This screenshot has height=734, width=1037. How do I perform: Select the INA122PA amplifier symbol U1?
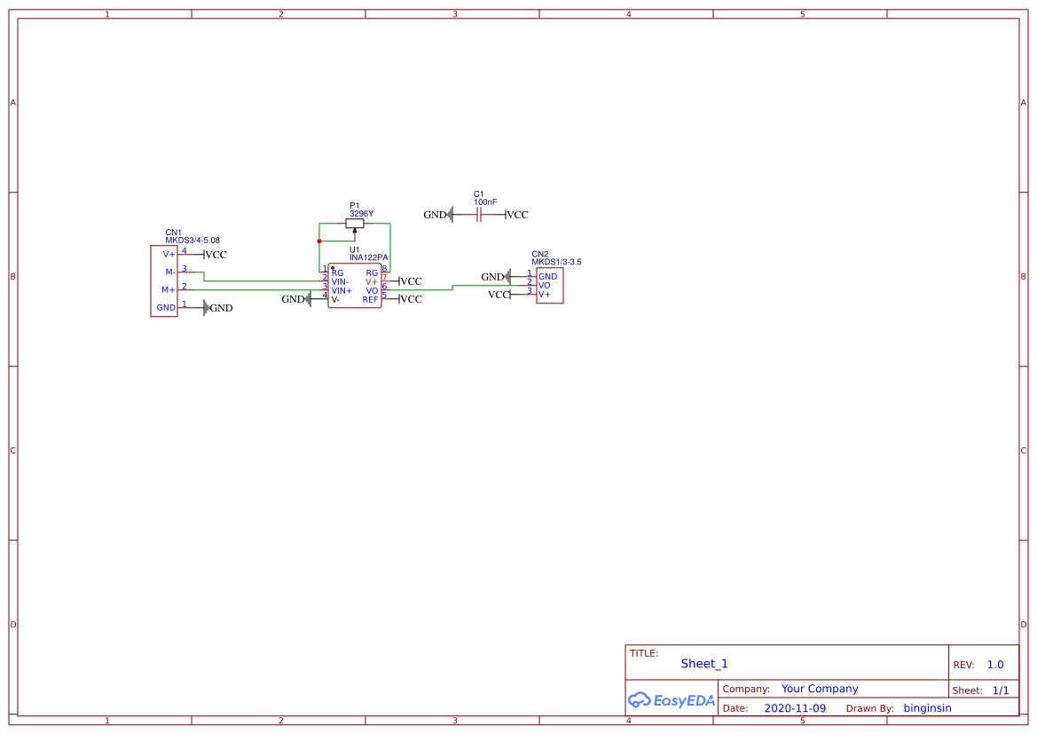355,284
